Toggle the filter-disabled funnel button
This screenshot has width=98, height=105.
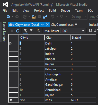coord(25,31)
